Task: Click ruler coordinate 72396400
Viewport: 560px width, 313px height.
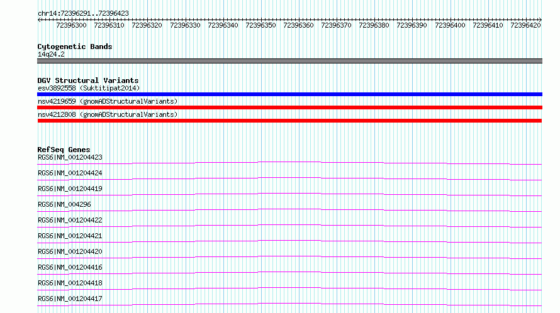Action: point(450,25)
